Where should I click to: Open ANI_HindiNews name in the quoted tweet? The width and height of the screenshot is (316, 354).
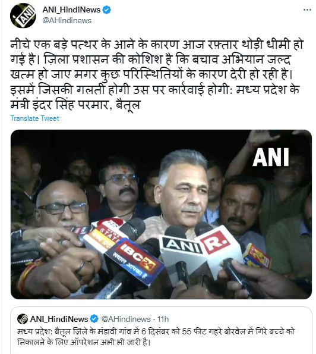point(59,319)
